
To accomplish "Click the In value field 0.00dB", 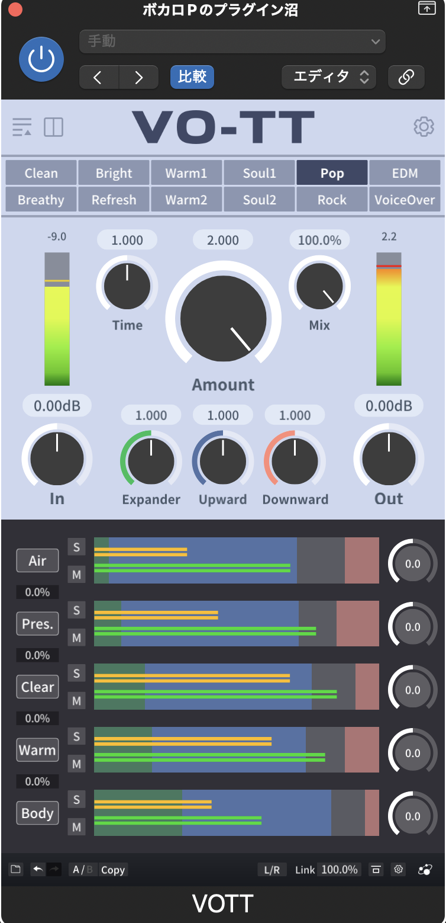I will point(57,406).
